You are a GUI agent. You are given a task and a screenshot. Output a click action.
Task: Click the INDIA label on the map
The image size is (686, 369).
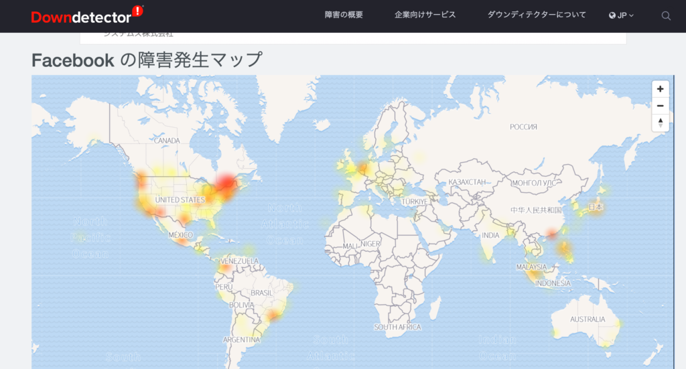pyautogui.click(x=490, y=235)
